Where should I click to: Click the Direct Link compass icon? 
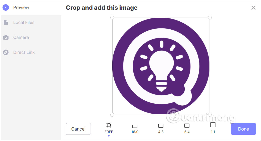tap(6, 52)
